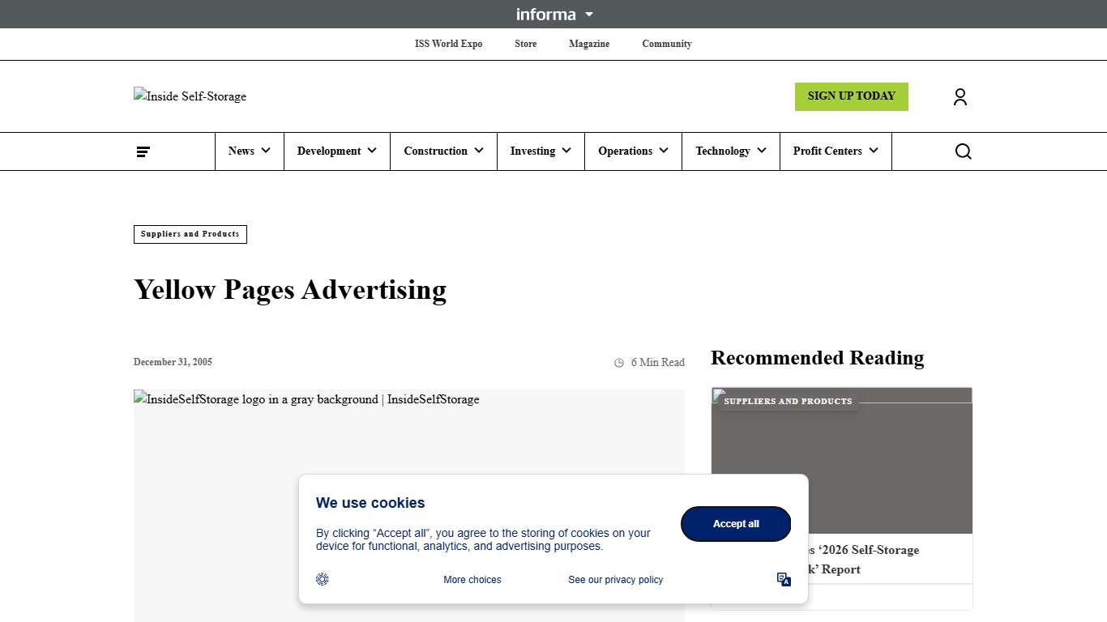Open the See our privacy policy link
Image resolution: width=1107 pixels, height=622 pixels.
(x=615, y=579)
